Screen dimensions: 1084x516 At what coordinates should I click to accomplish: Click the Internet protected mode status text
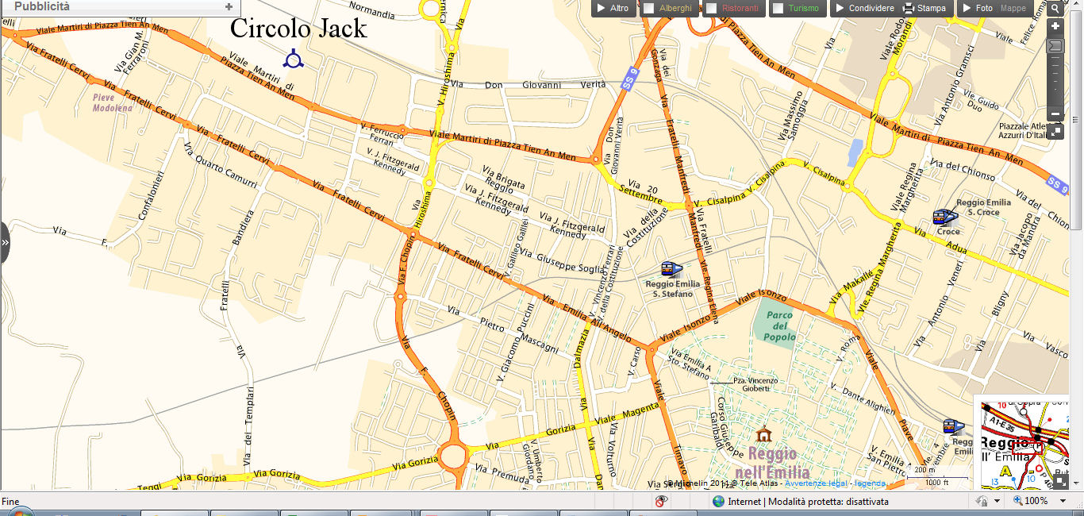click(808, 501)
